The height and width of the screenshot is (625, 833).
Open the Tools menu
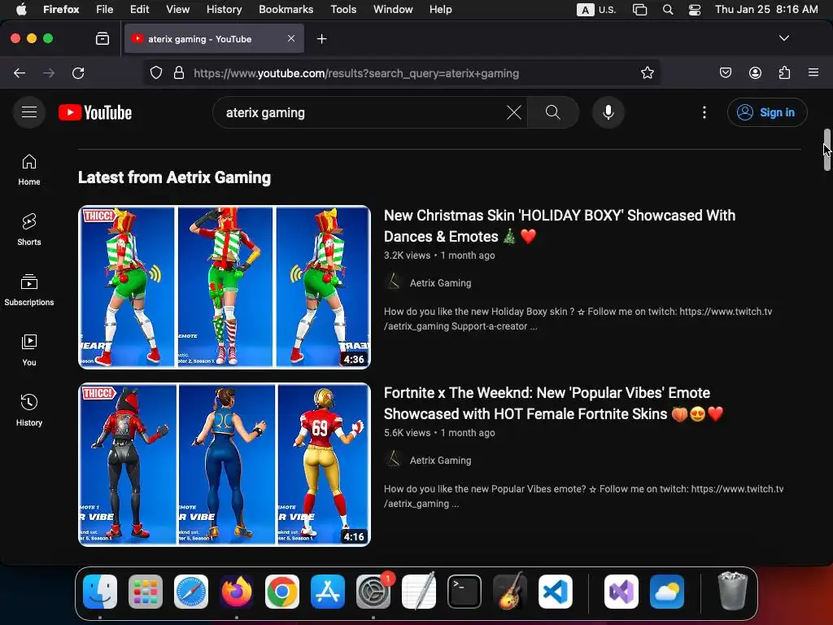coord(343,10)
